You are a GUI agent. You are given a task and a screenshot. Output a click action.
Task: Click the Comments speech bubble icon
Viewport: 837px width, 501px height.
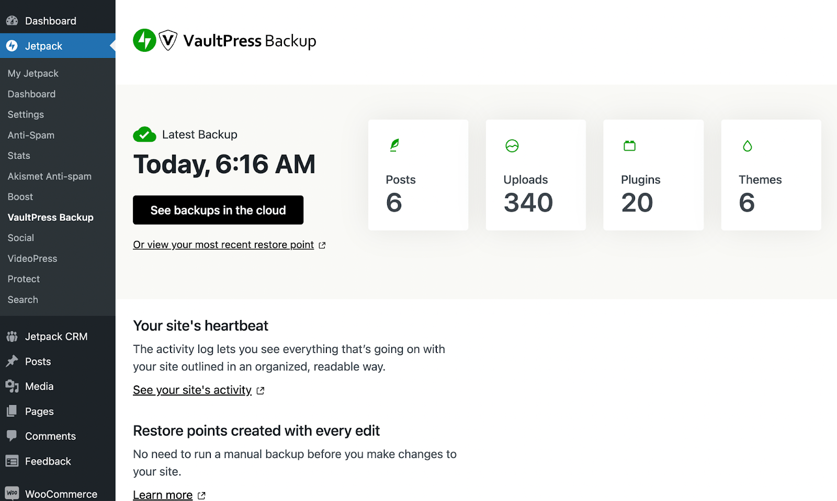(x=13, y=436)
